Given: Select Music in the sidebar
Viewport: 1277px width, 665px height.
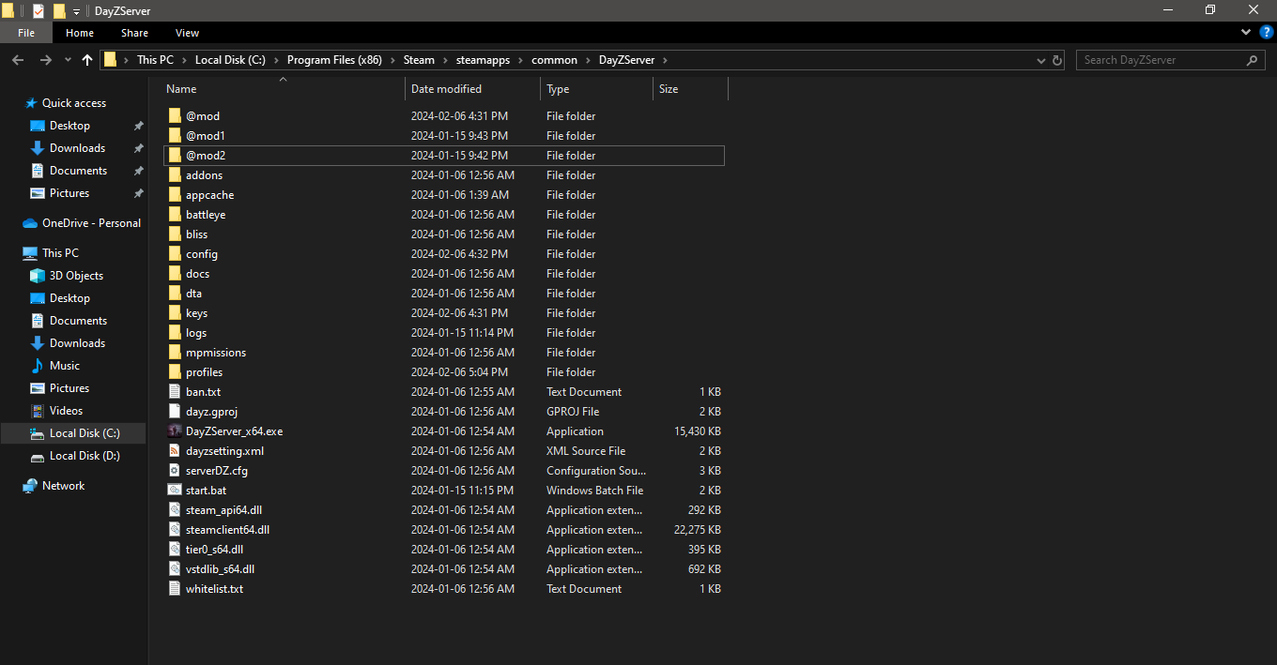Looking at the screenshot, I should tap(65, 366).
